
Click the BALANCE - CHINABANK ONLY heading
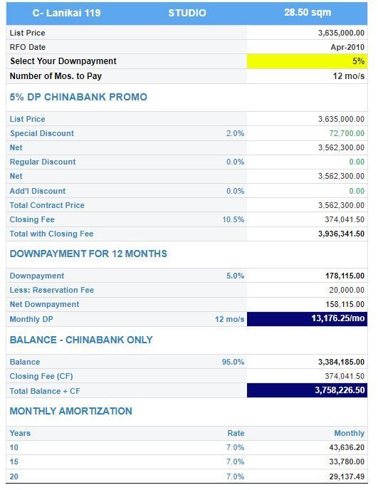tap(81, 340)
